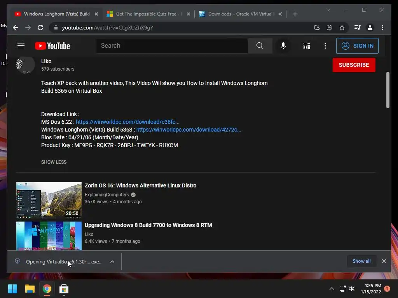Click the SIGN IN button

click(x=357, y=46)
